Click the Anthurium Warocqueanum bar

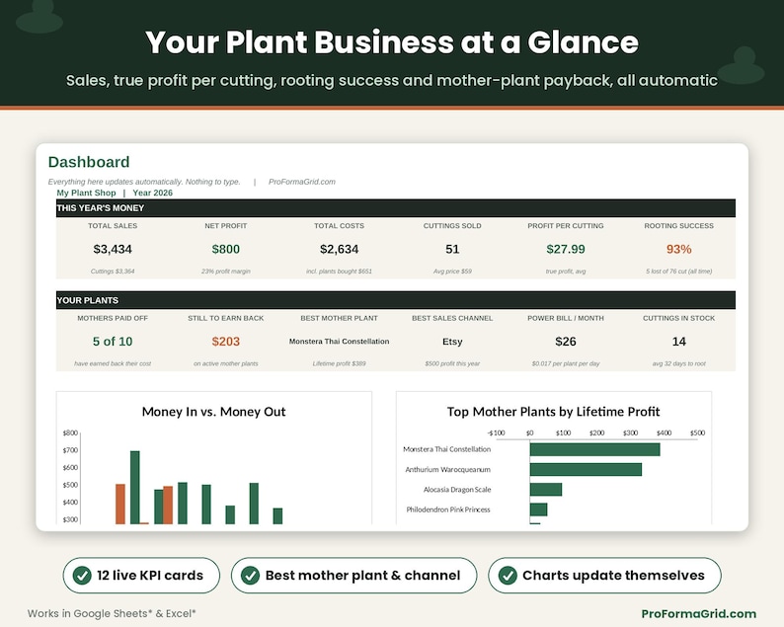coord(586,469)
